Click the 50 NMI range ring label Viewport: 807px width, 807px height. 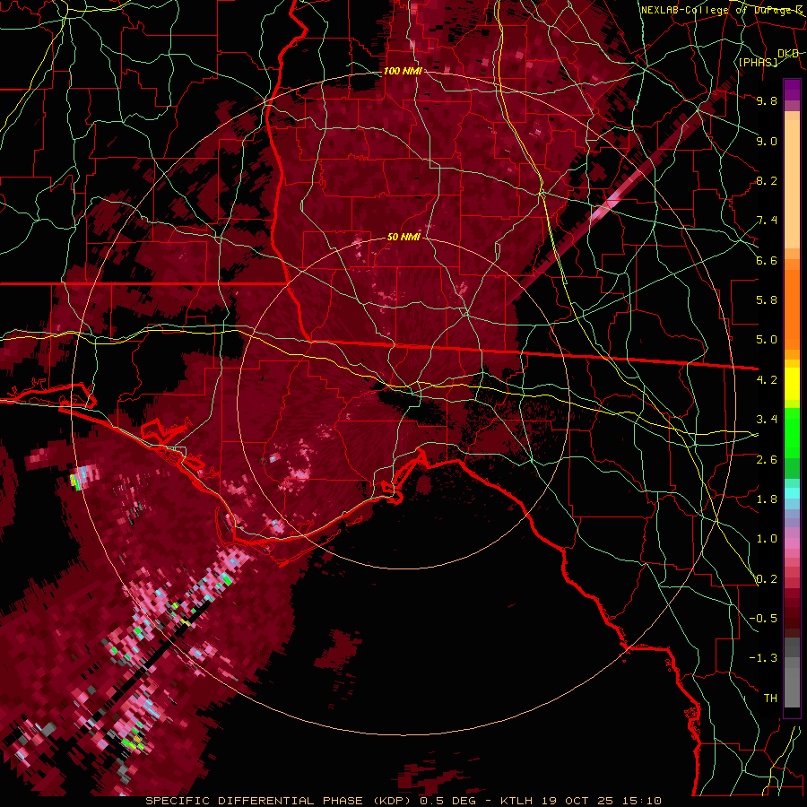tap(403, 237)
